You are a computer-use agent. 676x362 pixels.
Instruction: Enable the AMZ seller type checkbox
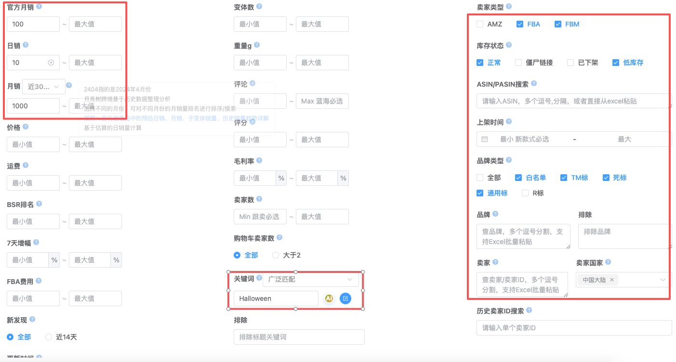pos(480,24)
